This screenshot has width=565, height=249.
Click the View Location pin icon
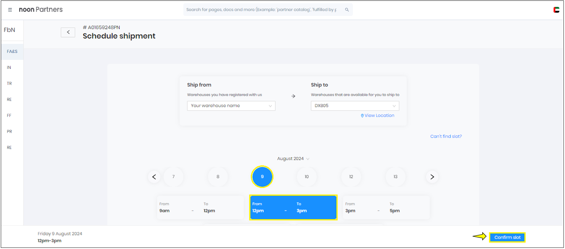[362, 116]
